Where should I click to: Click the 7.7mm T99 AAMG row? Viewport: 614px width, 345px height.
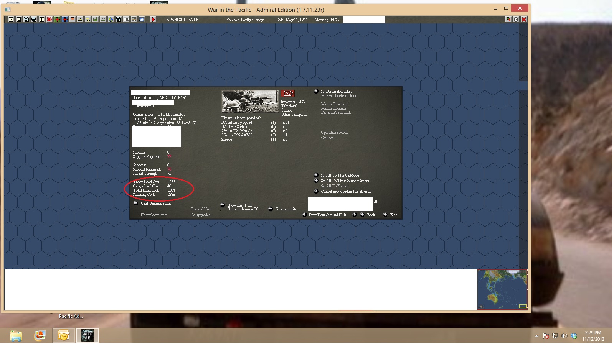click(254, 135)
